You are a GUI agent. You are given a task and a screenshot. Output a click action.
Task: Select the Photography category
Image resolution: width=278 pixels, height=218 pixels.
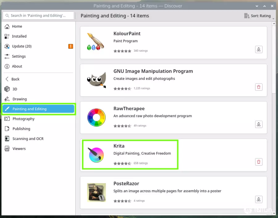[x=23, y=119]
